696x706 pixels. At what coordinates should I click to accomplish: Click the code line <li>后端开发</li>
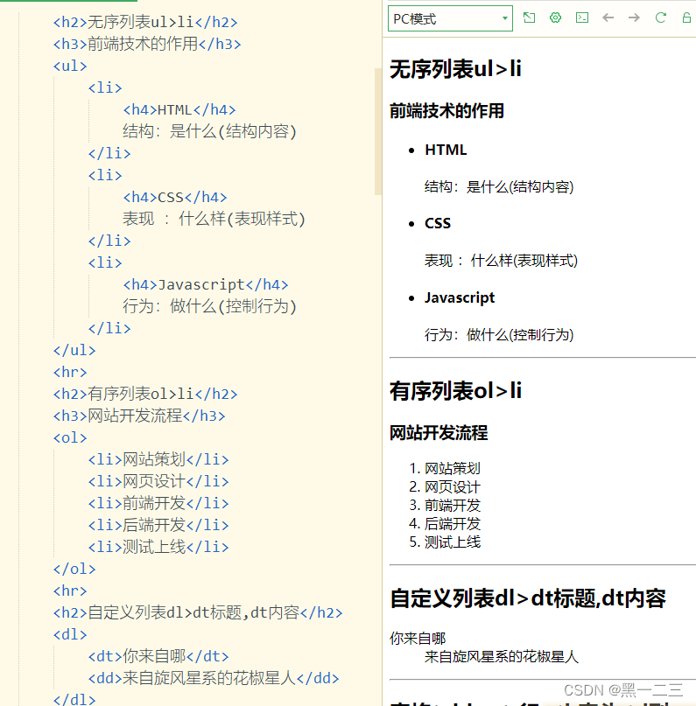(x=158, y=525)
